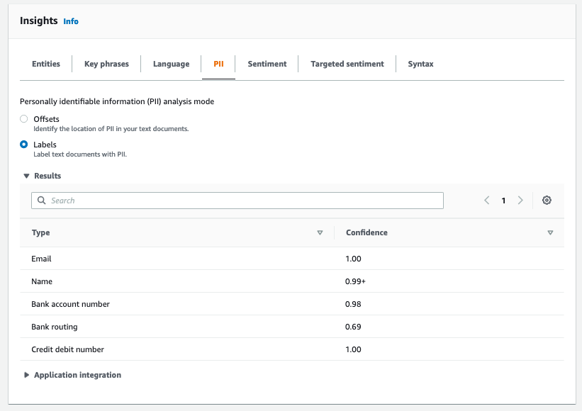
Task: Go to the Syntax tab
Action: (420, 64)
